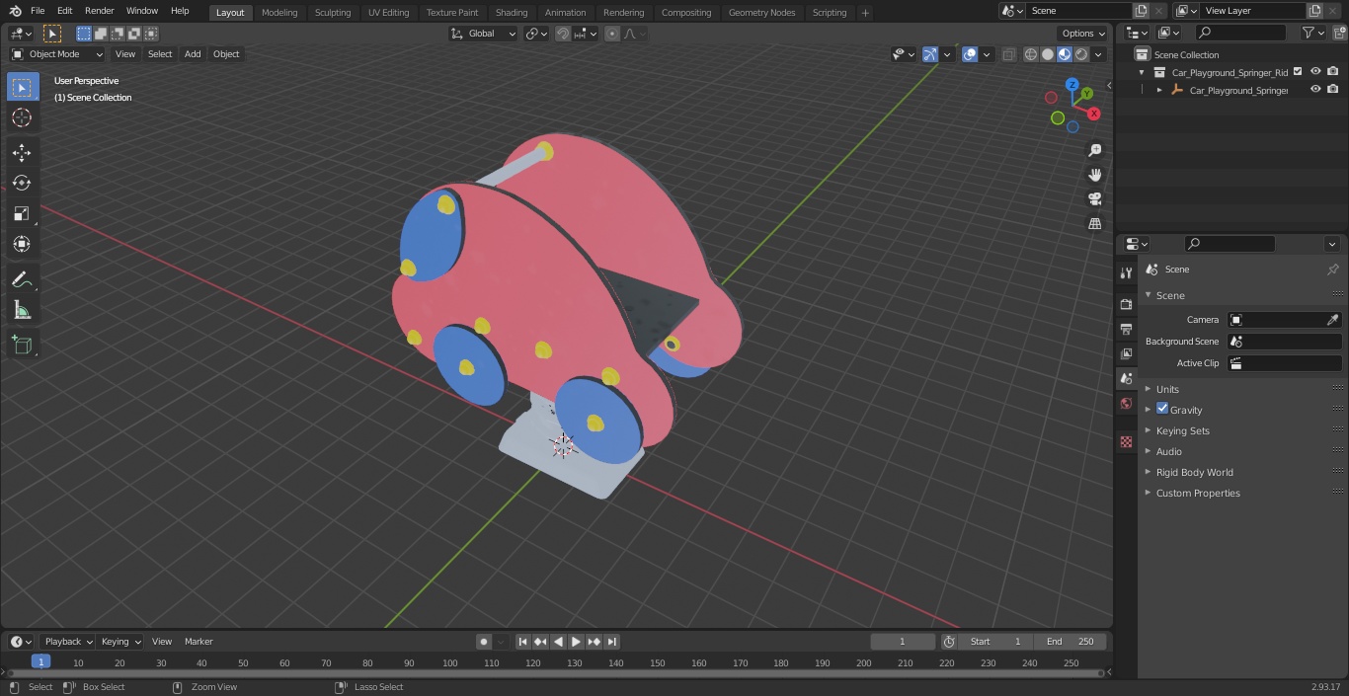Open the Object Mode dropdown
Viewport: 1349px width, 696px height.
[57, 54]
